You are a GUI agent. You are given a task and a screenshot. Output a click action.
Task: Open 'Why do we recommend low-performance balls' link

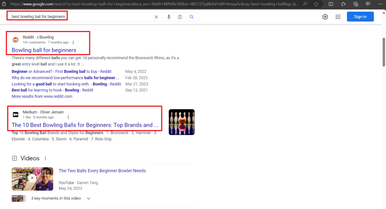click(x=65, y=78)
